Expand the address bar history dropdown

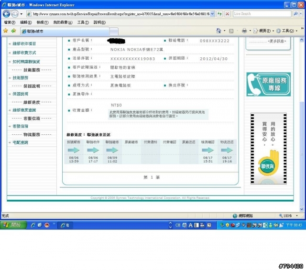212,14
